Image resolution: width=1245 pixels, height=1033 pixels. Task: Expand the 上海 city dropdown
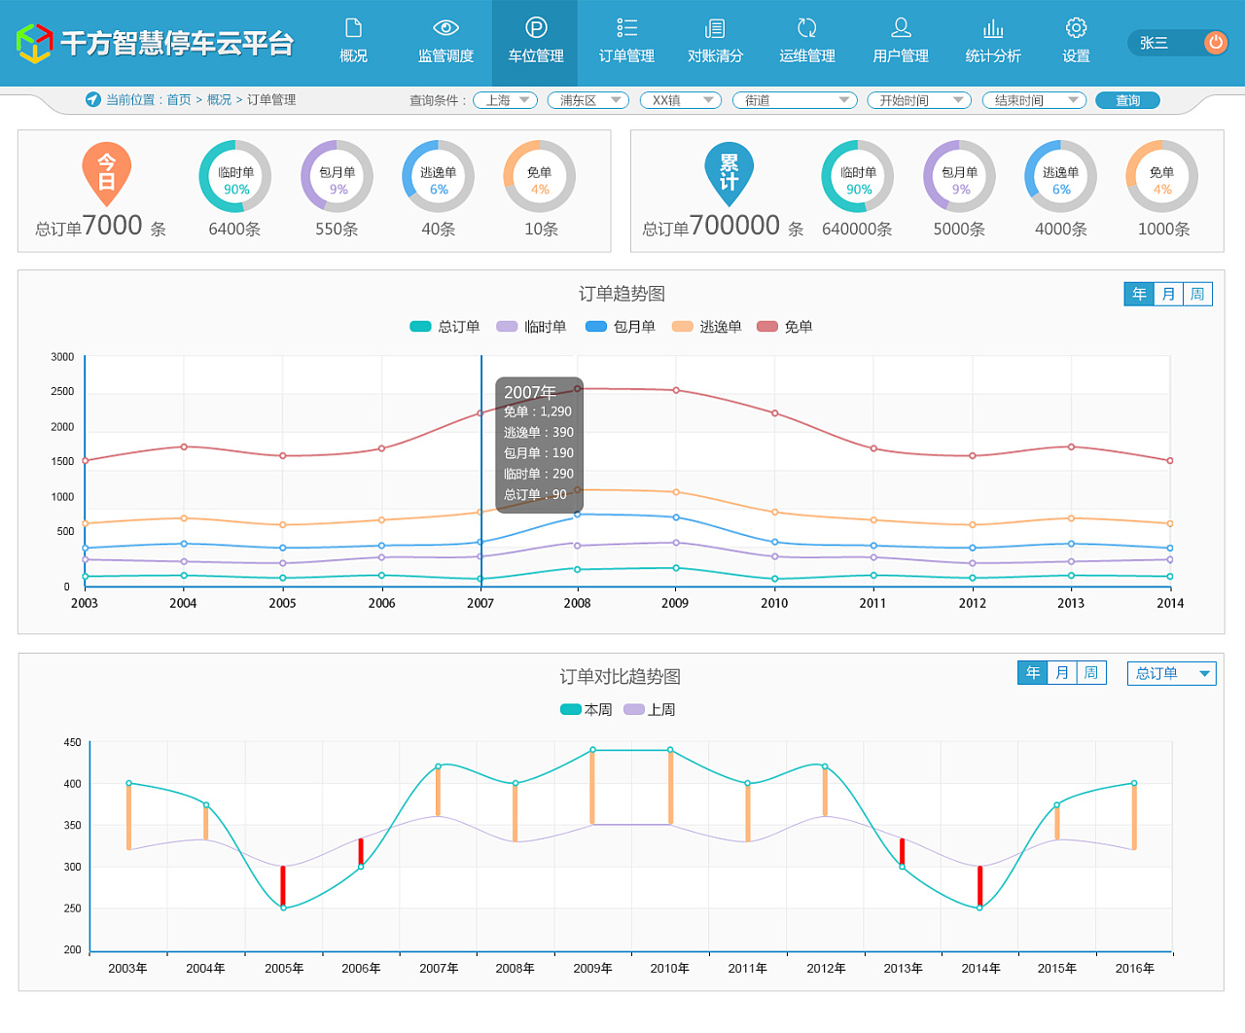506,100
